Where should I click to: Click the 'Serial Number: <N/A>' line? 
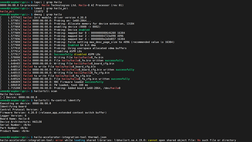click(x=15, y=125)
